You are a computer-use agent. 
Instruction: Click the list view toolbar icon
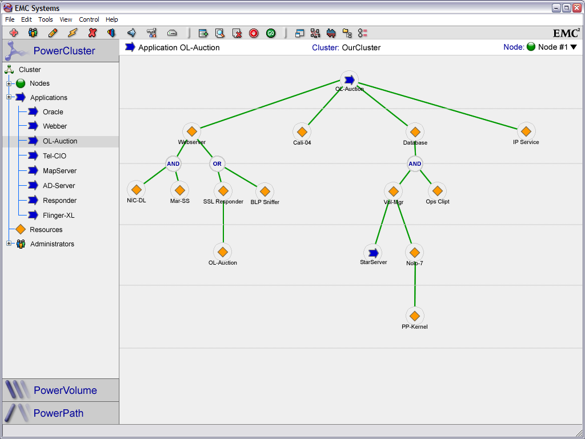[362, 33]
